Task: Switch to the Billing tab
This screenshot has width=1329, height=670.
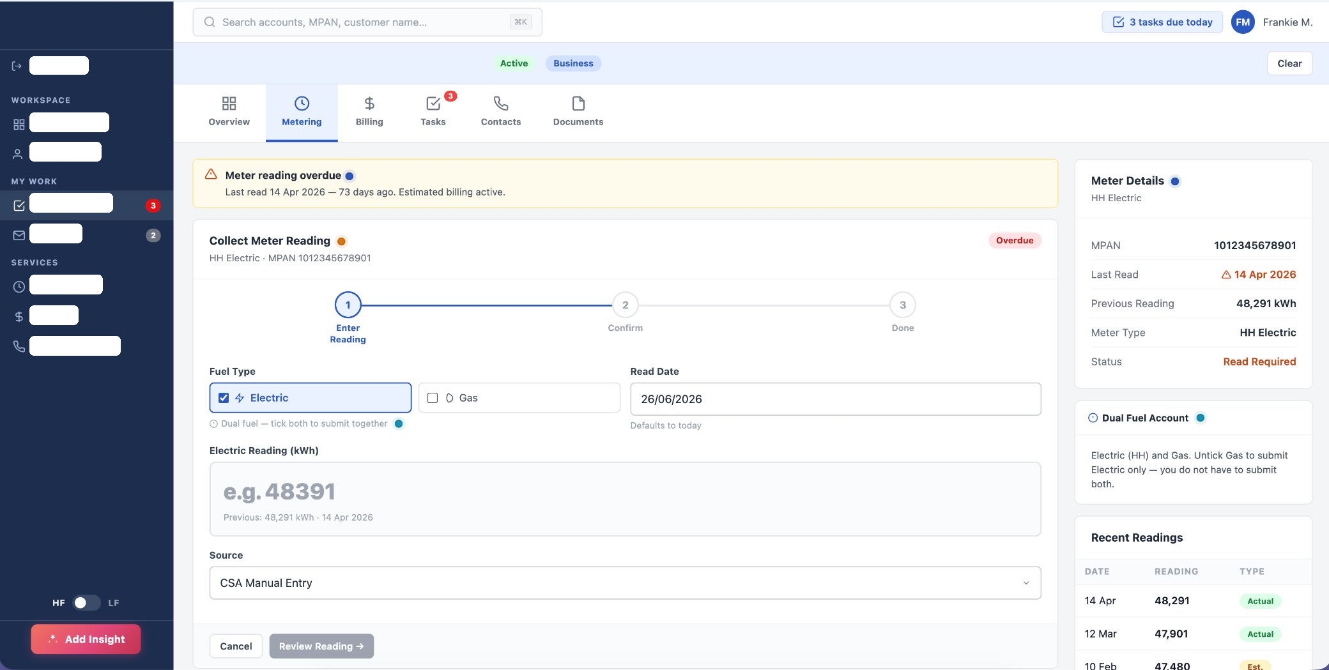Action: (369, 112)
